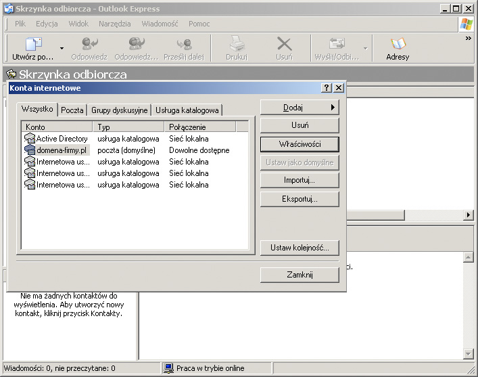The image size is (478, 377).
Task: Switch to the Wszystko tab
Action: coord(37,109)
